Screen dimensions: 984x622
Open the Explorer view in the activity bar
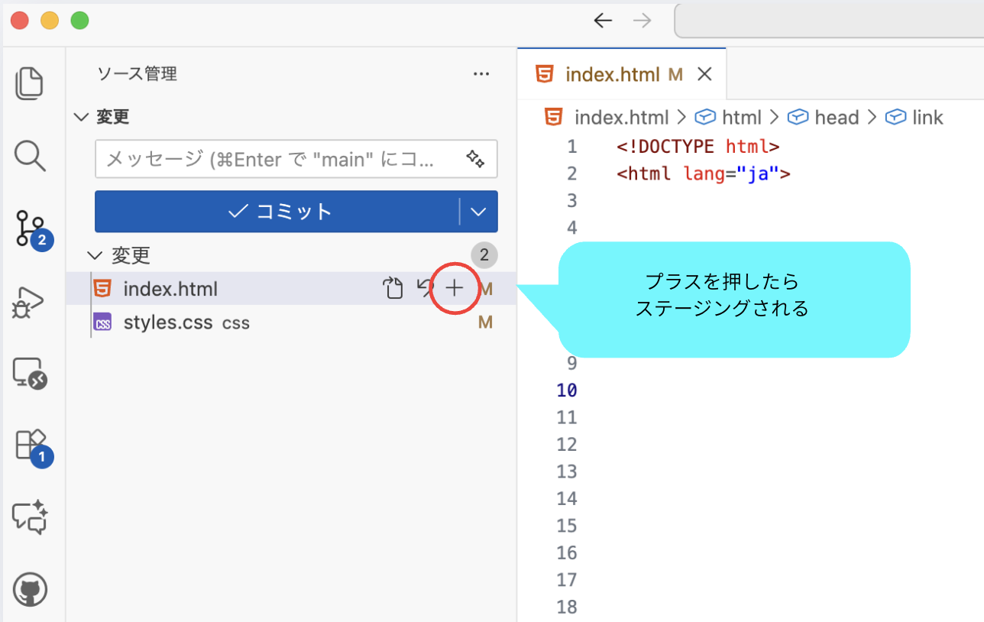[30, 83]
